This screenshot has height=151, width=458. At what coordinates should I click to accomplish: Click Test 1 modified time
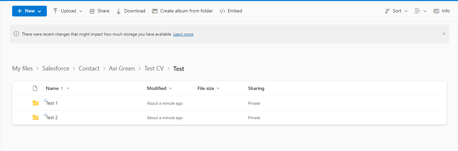click(165, 103)
